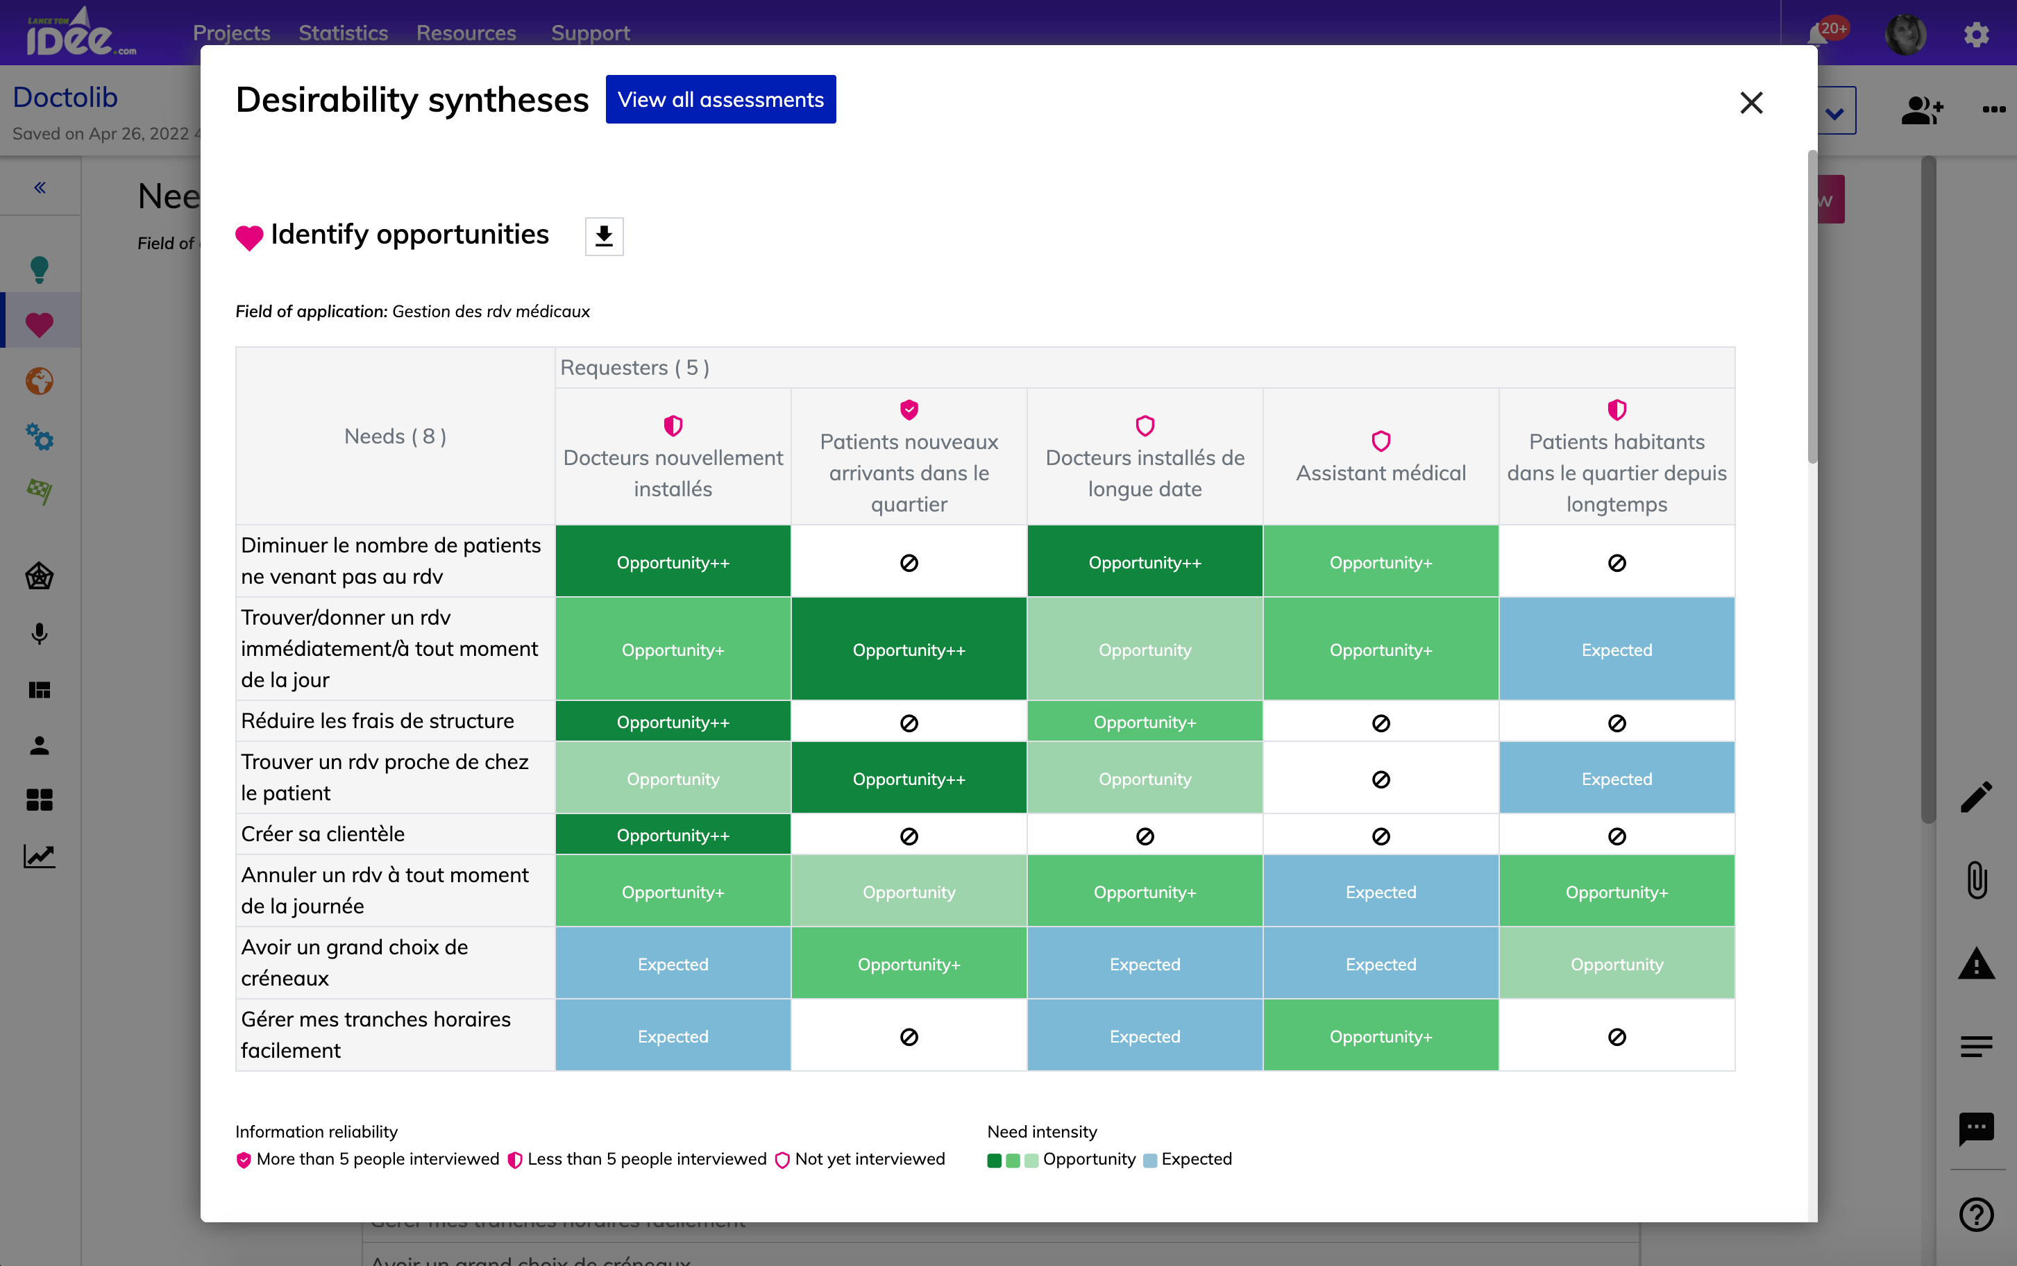Open the Resources menu
This screenshot has height=1266, width=2017.
[466, 33]
